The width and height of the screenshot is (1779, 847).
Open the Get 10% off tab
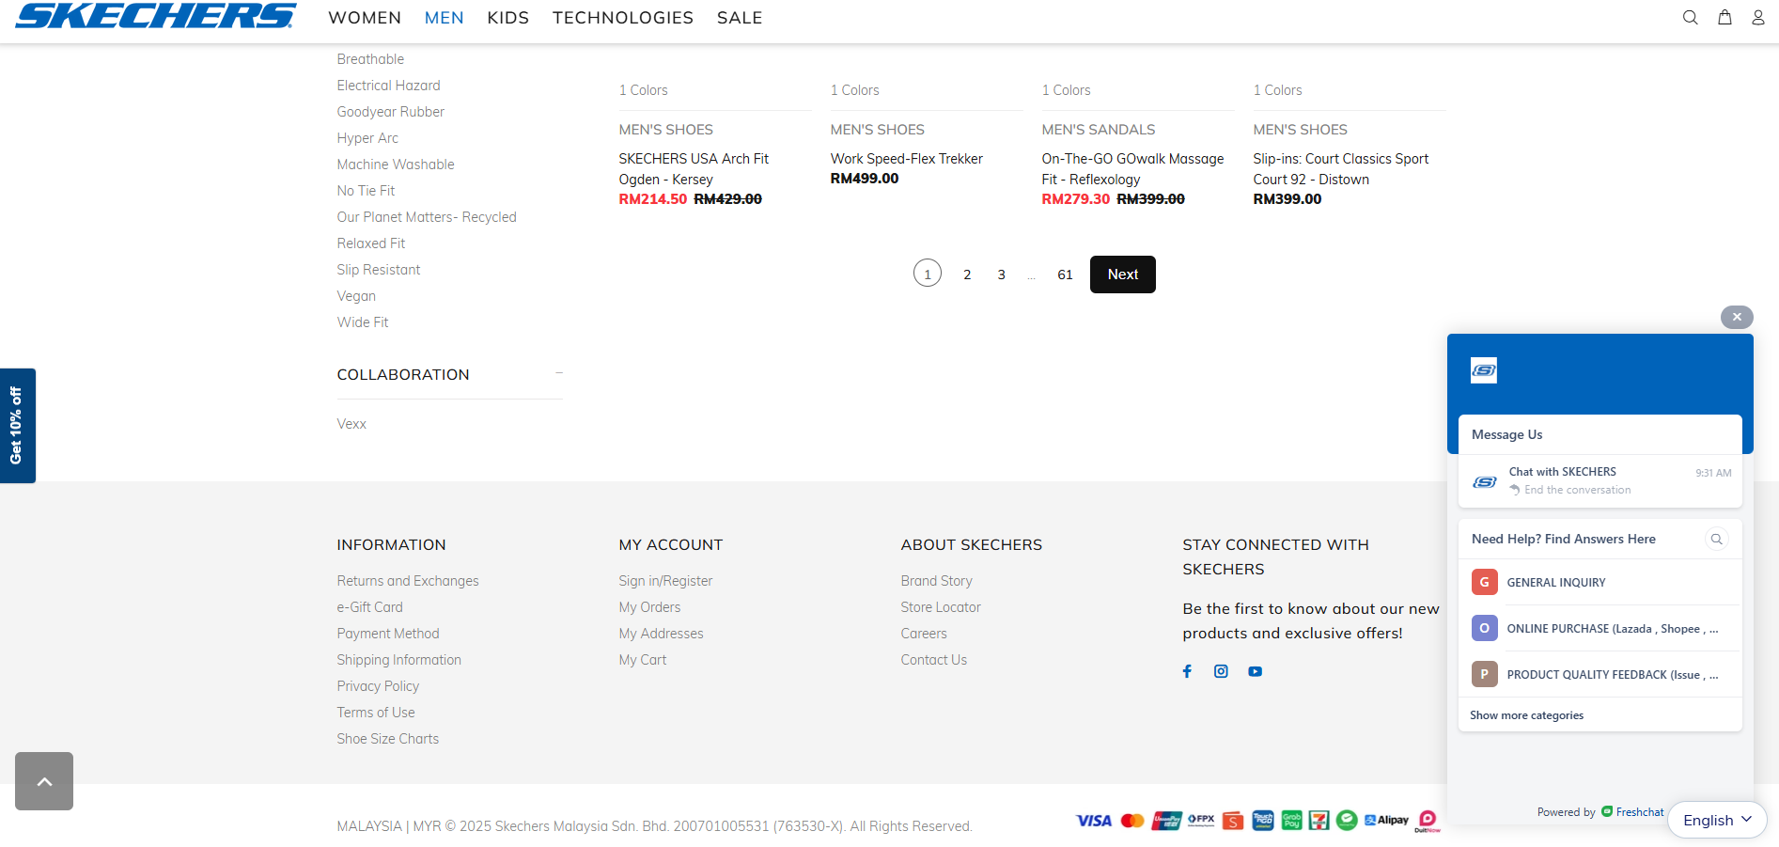tap(17, 426)
